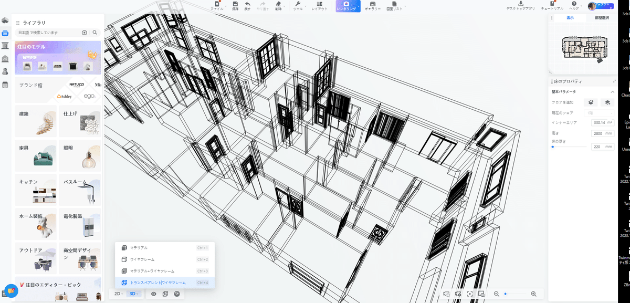The image size is (630, 303).
Task: Switch to the 表示 tab
Action: click(570, 18)
